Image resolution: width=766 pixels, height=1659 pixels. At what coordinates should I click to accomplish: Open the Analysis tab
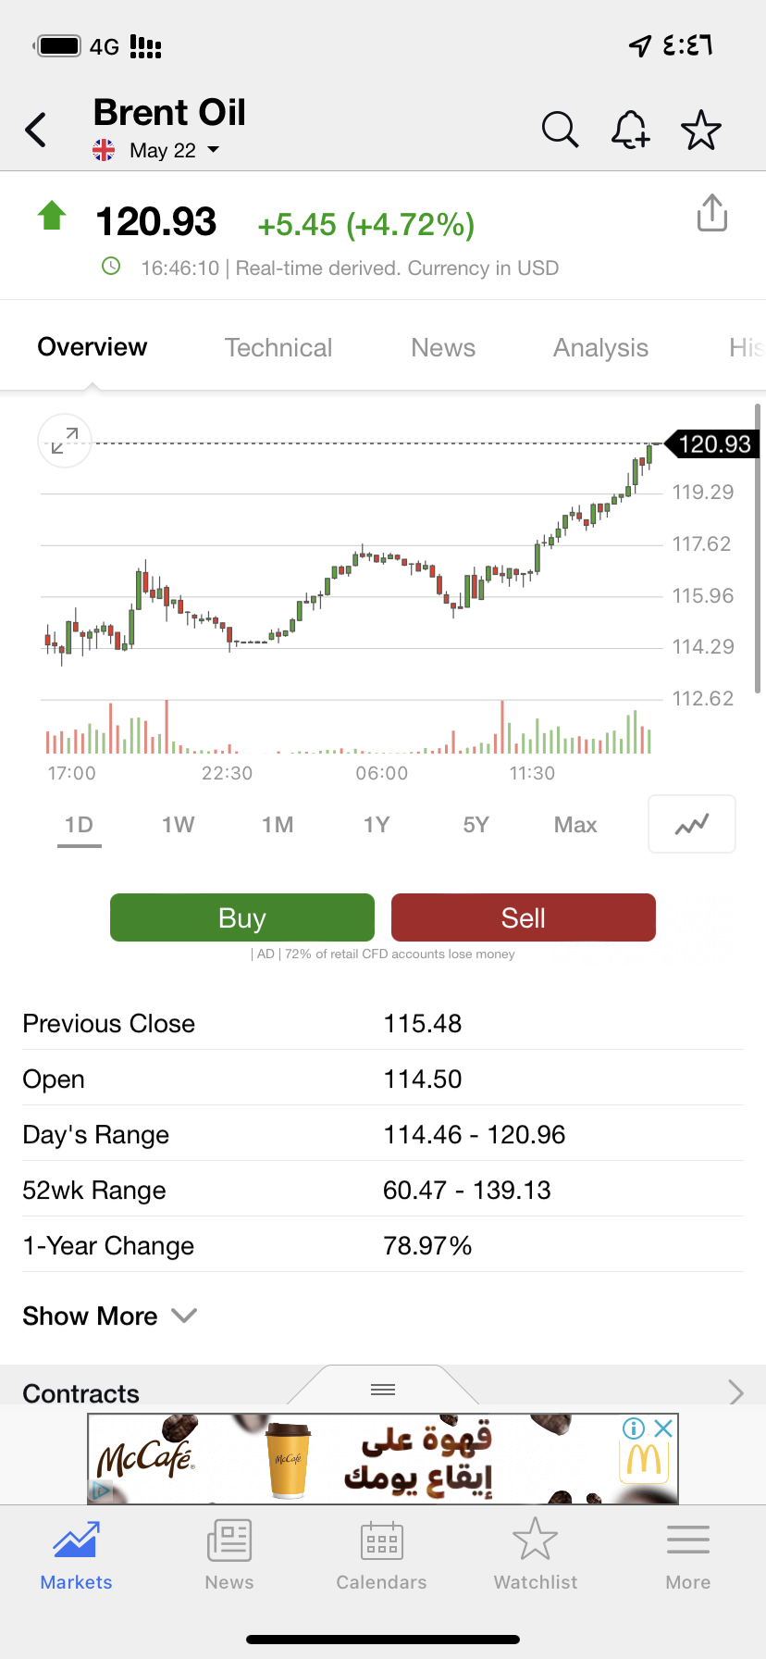click(600, 347)
